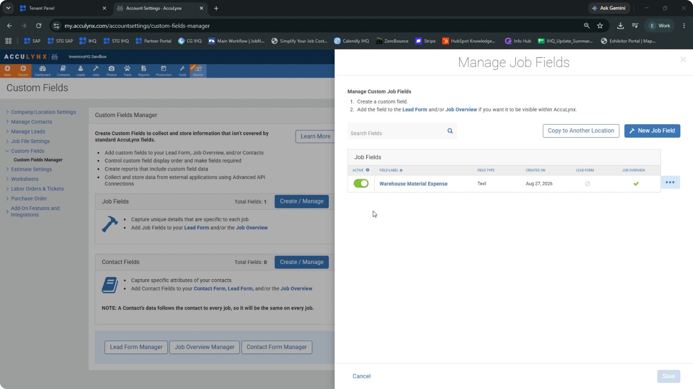Click the New icon in AccuLynx toolbar

pyautogui.click(x=7, y=71)
